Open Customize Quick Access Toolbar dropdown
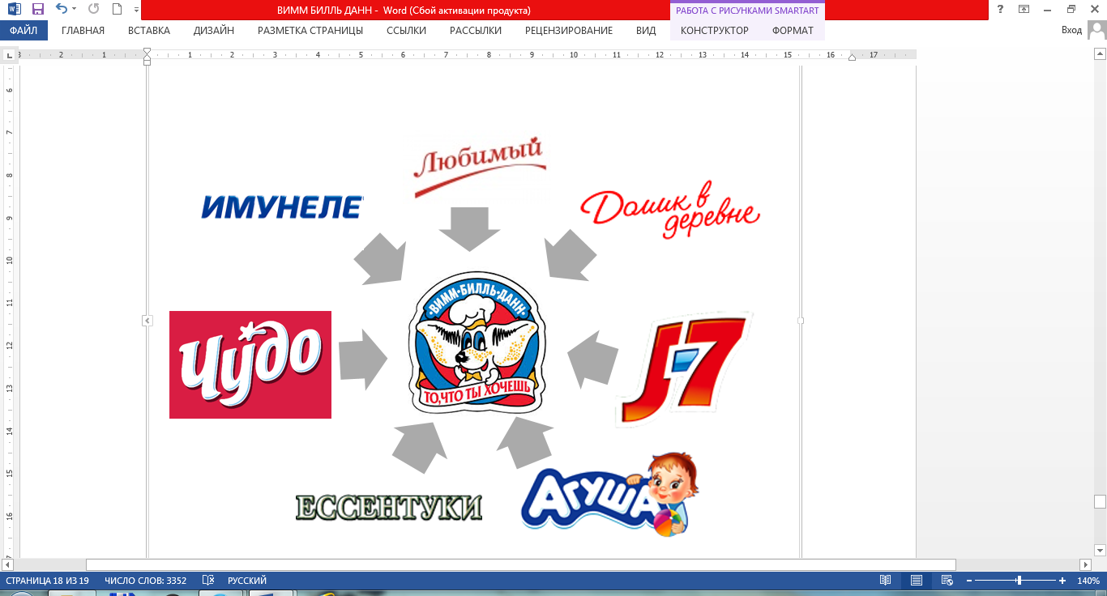The height and width of the screenshot is (596, 1107). 137,10
